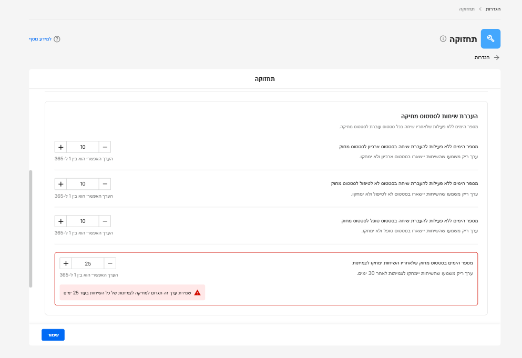This screenshot has width=522, height=358.
Task: Click the question mark help icon
Action: point(57,39)
